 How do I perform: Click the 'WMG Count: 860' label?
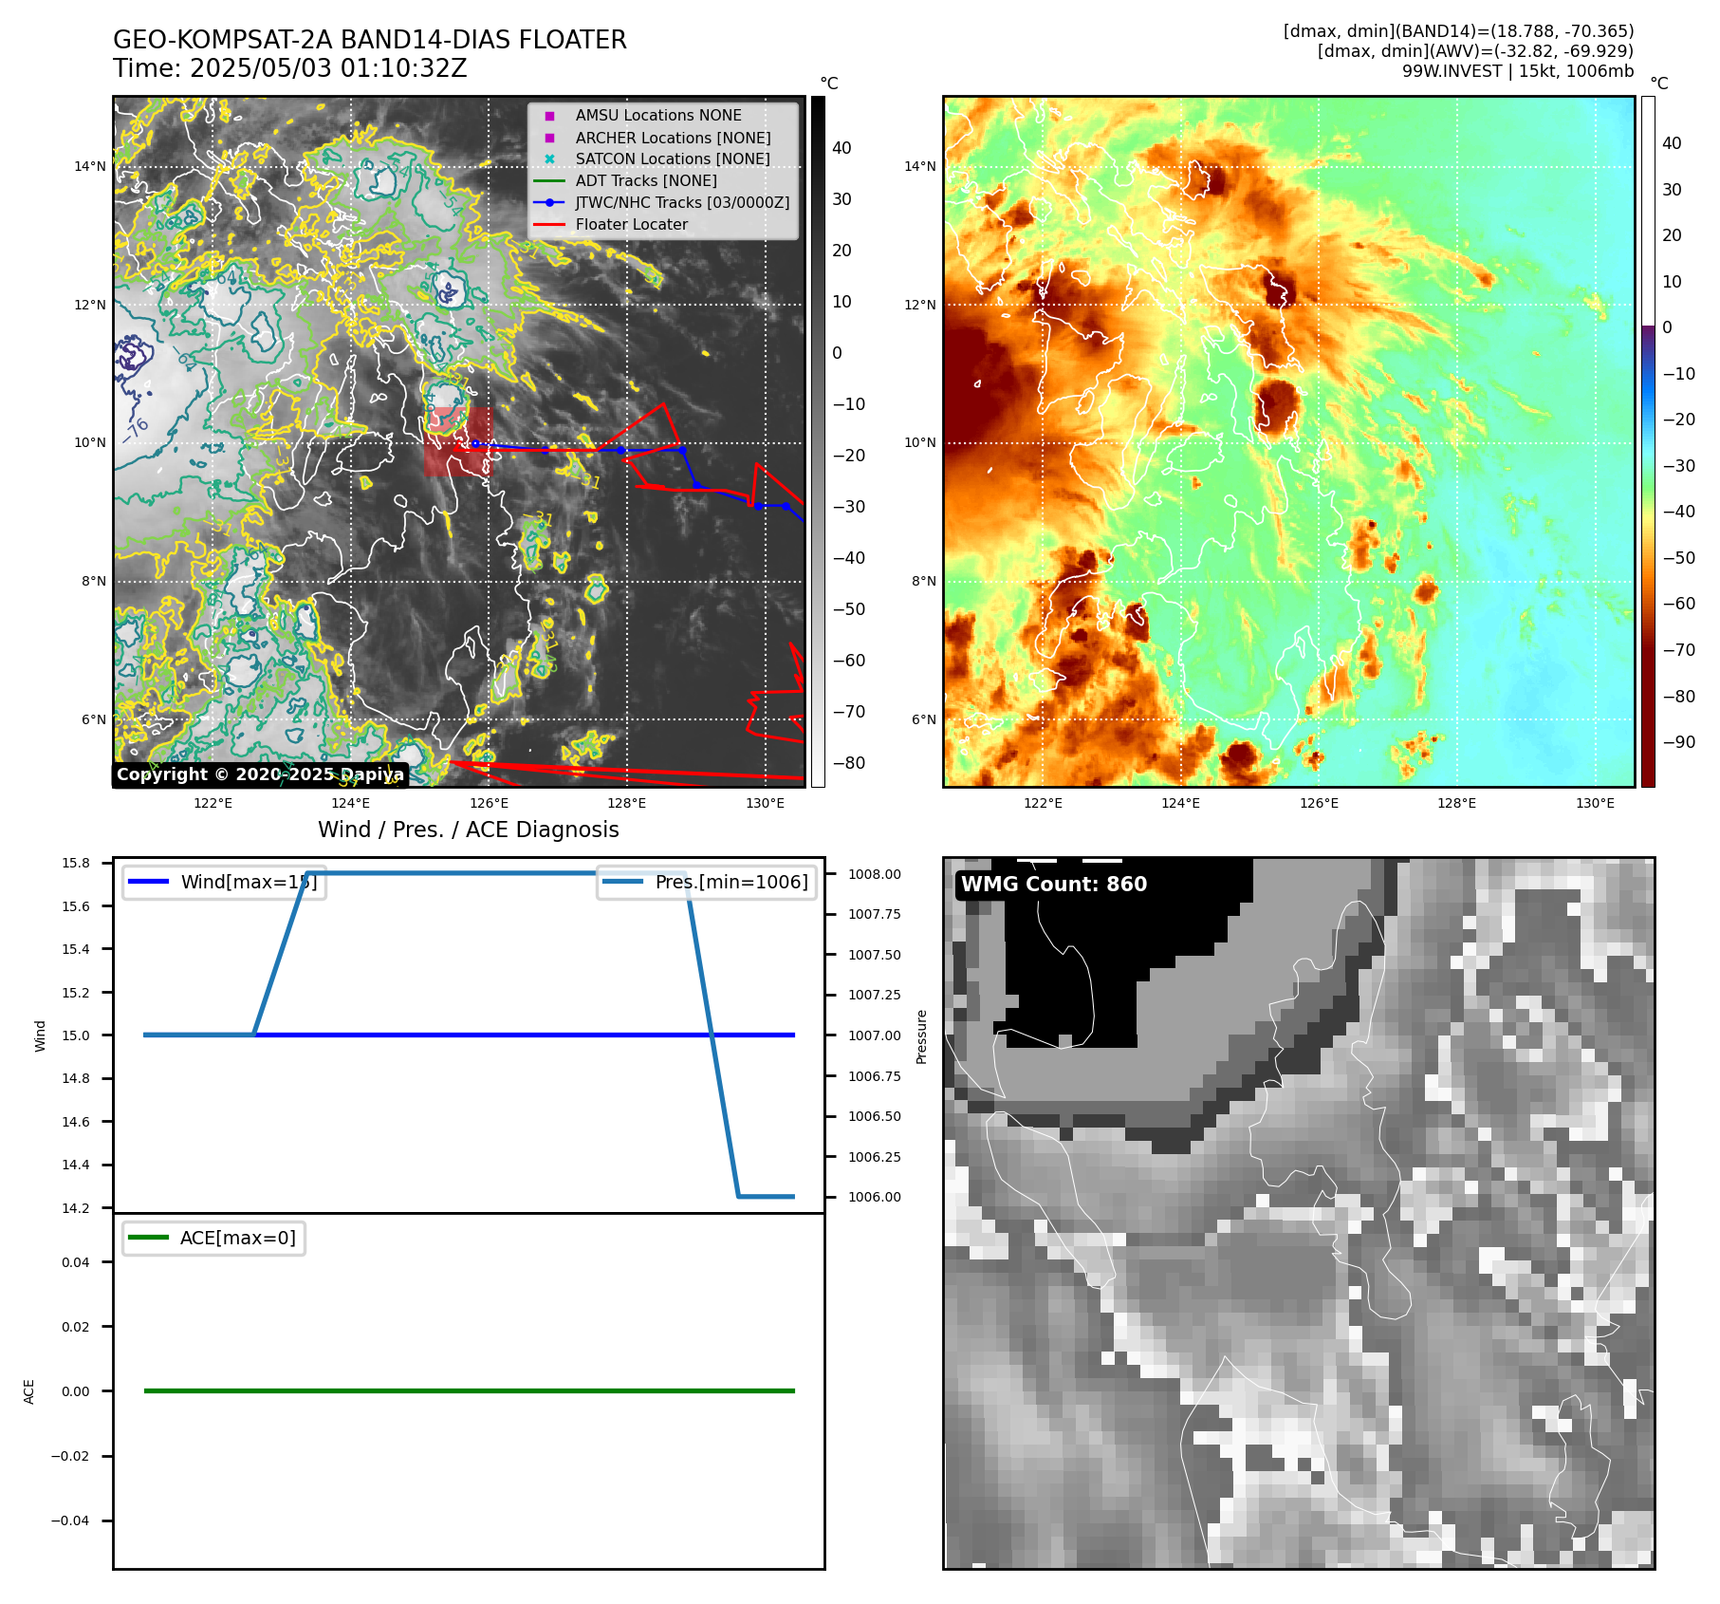[x=1054, y=884]
